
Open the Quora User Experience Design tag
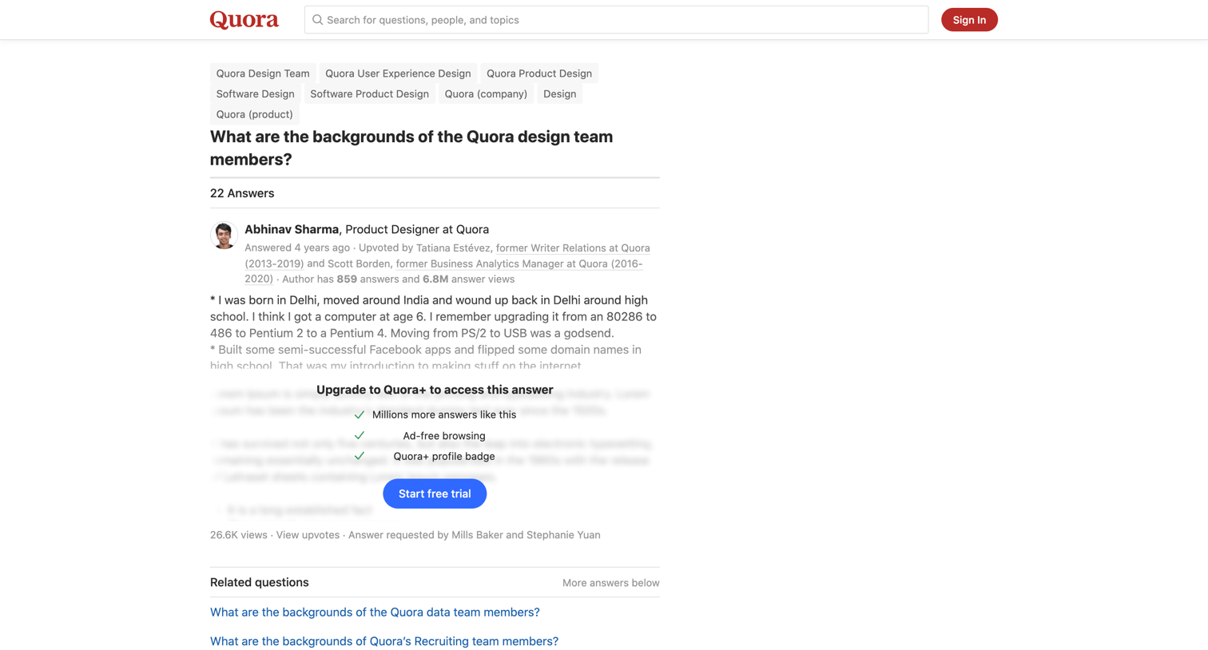point(398,73)
